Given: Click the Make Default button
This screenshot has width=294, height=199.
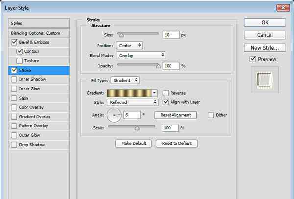Looking at the screenshot, I should click(x=133, y=143).
